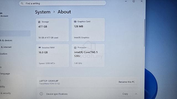Open the Processor card

(88, 56)
